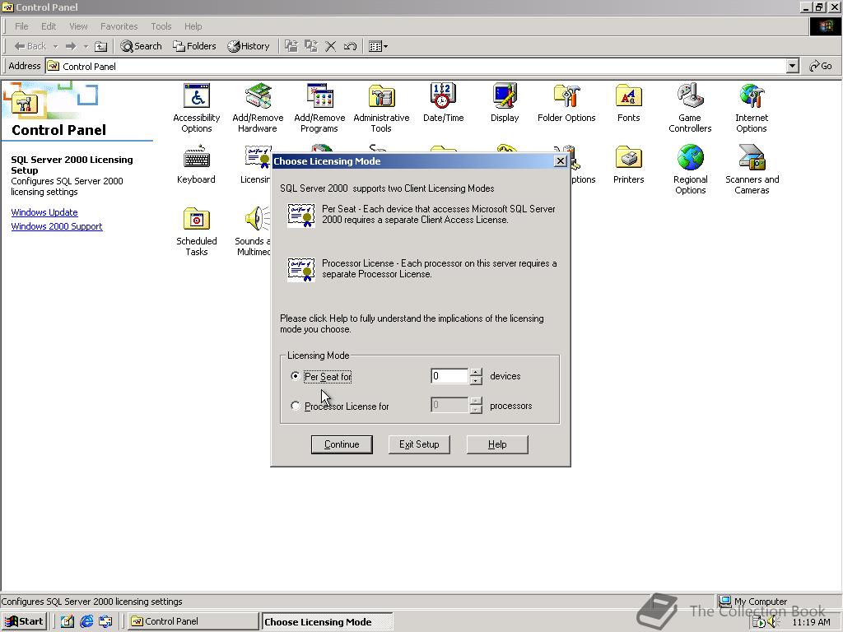Open Display properties icon
The width and height of the screenshot is (843, 632).
pyautogui.click(x=505, y=103)
